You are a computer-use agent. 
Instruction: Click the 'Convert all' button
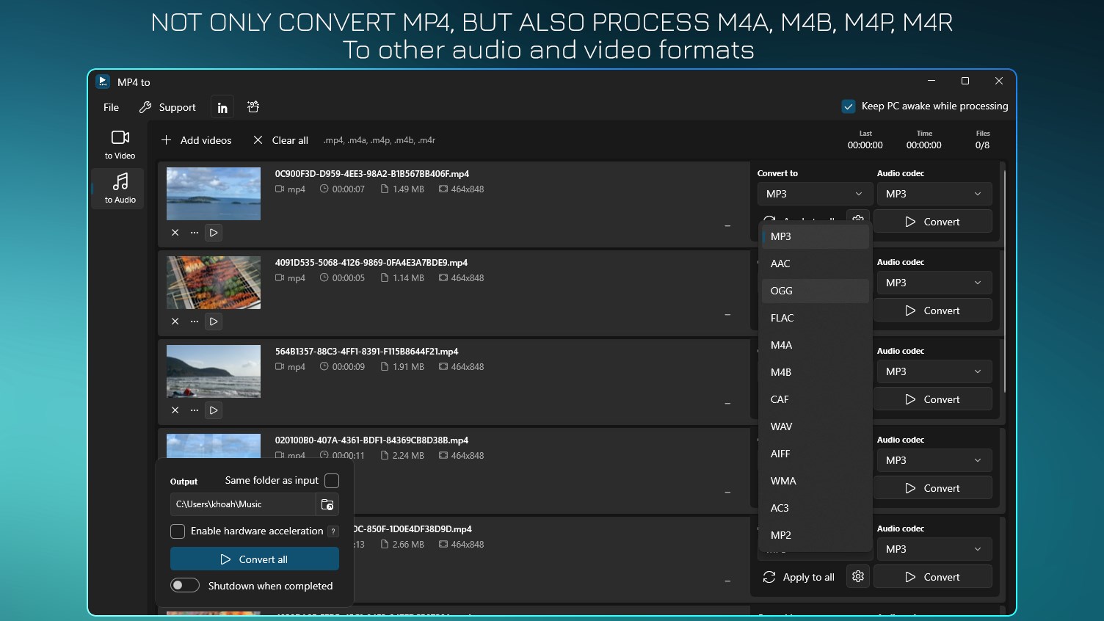254,559
